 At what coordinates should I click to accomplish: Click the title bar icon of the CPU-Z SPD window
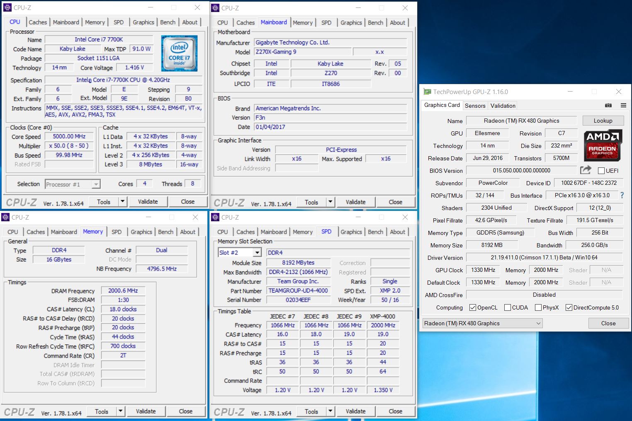pos(215,217)
